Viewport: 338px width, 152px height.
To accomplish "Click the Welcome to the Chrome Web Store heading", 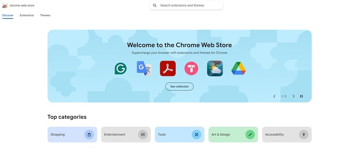I will (179, 45).
